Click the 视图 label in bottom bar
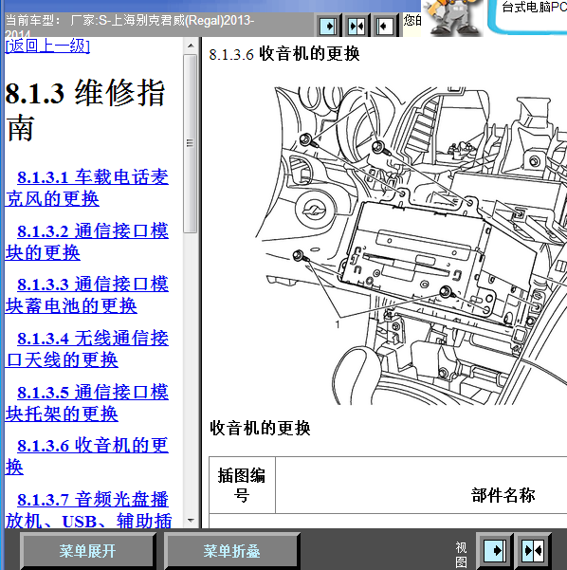Viewport: 567px width, 570px height. 461,555
